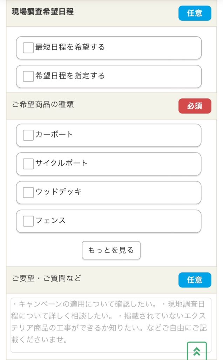Expand more products with もっとを見る
This screenshot has width=223, height=360.
pos(110,250)
